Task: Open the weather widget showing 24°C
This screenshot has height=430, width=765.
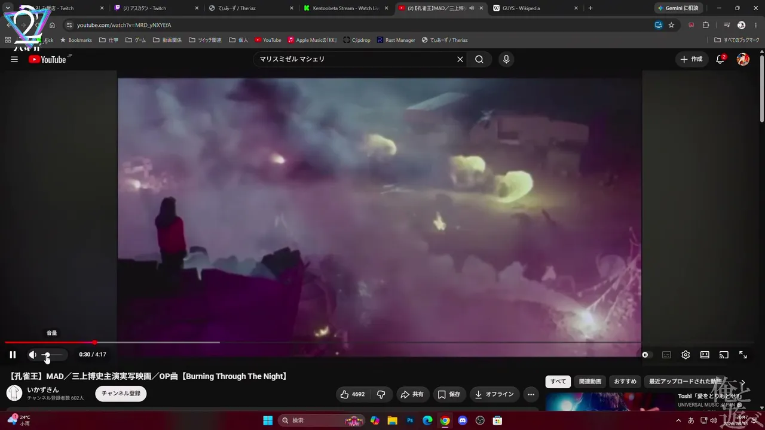Action: (18, 420)
